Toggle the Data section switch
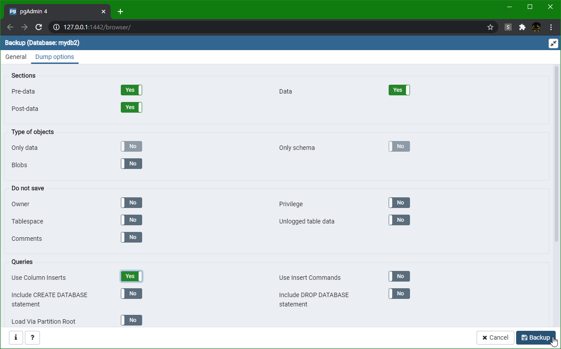This screenshot has width=561, height=349. coord(399,90)
